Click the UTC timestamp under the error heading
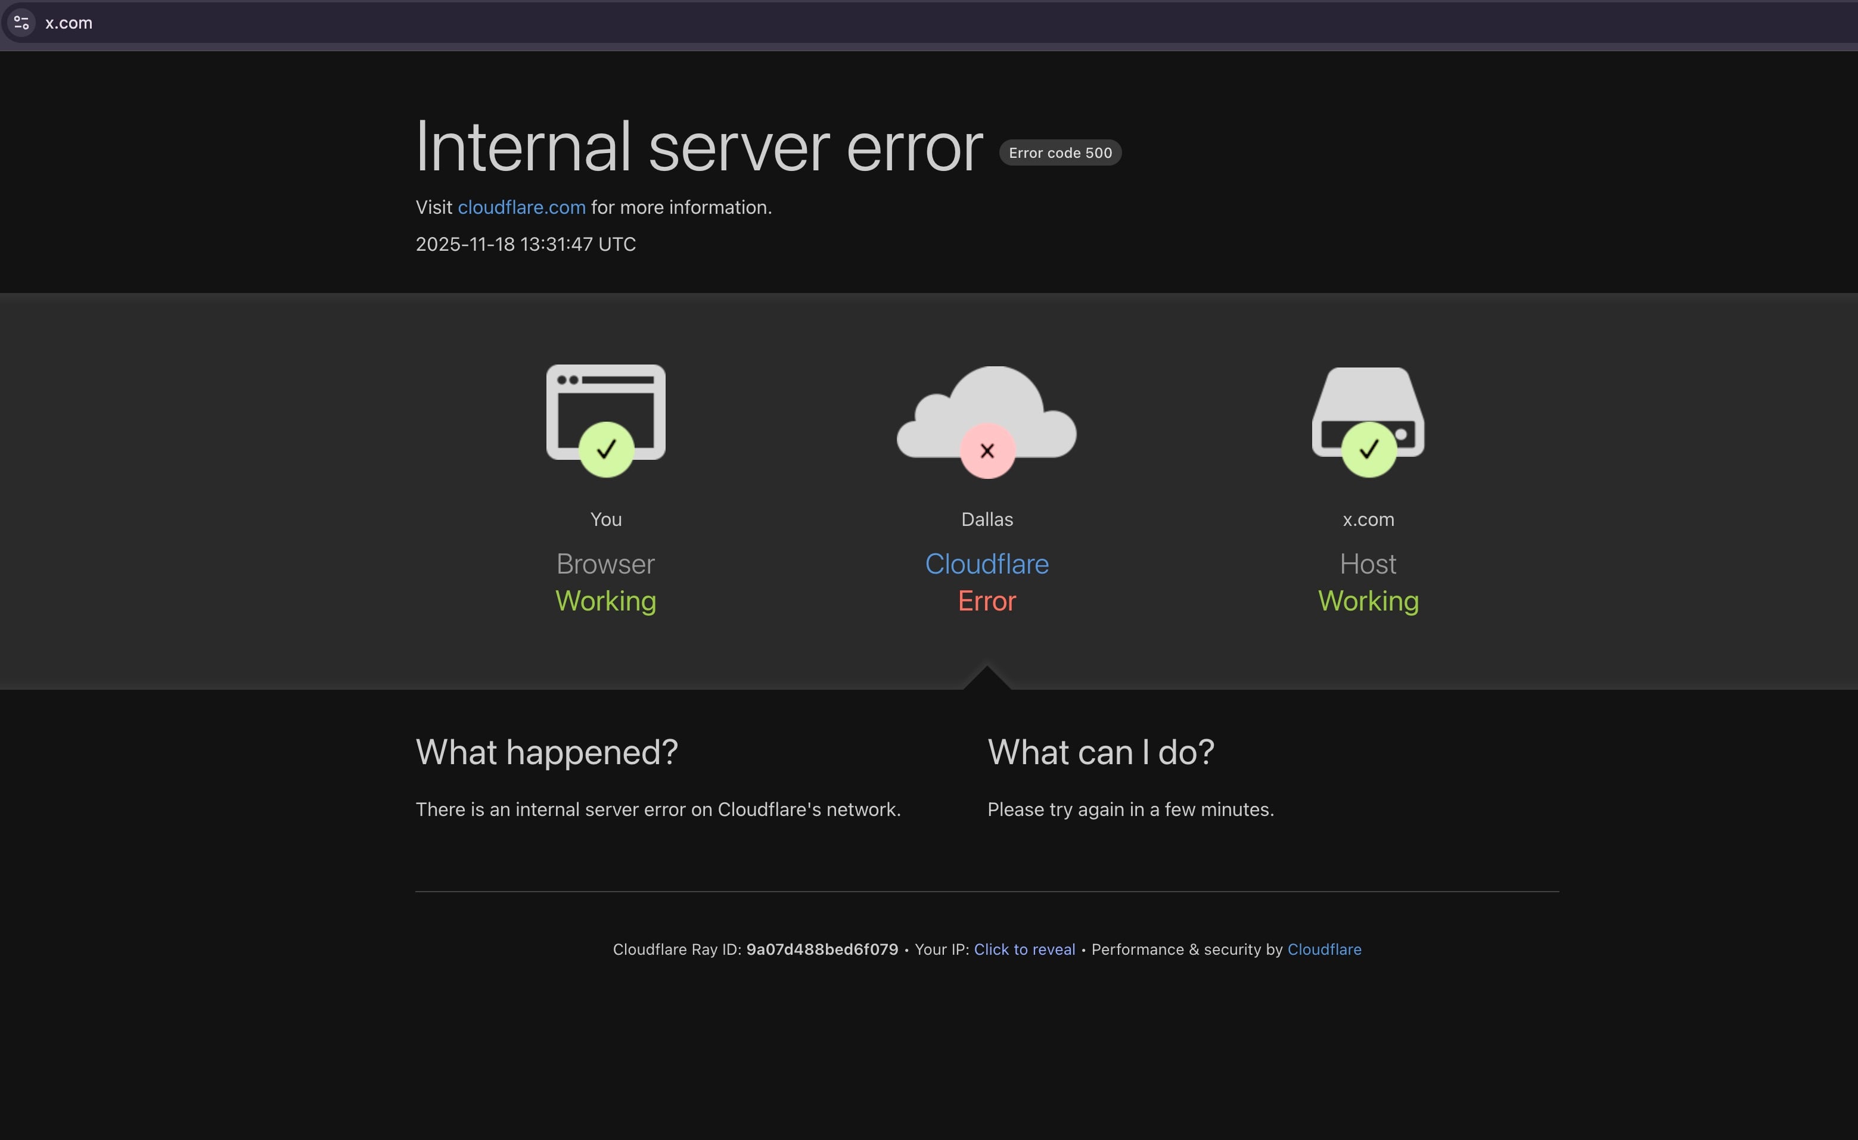 coord(525,244)
